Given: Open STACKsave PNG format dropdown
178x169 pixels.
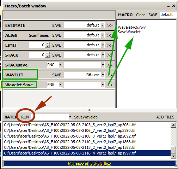Looking at the screenshot, I should 60,65.
